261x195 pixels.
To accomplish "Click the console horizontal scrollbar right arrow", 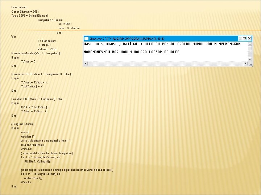I will tap(245, 63).
